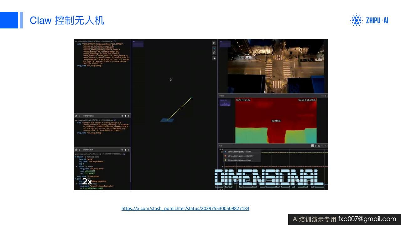Open Plot panel settings icon
401x225 pixels.
322,146
